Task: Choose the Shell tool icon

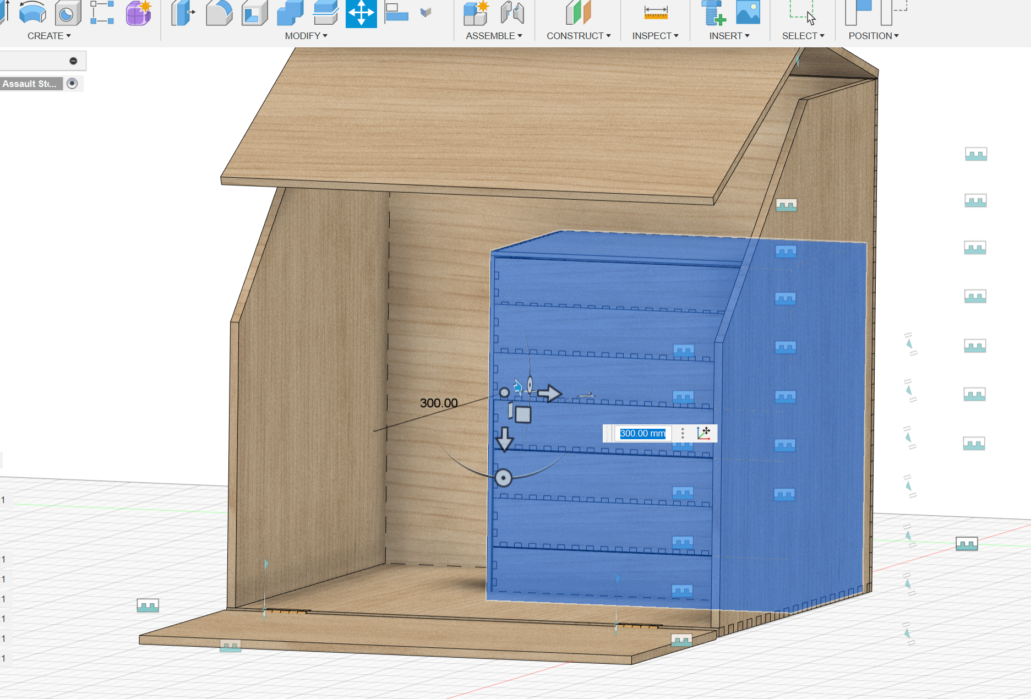Action: pos(254,13)
